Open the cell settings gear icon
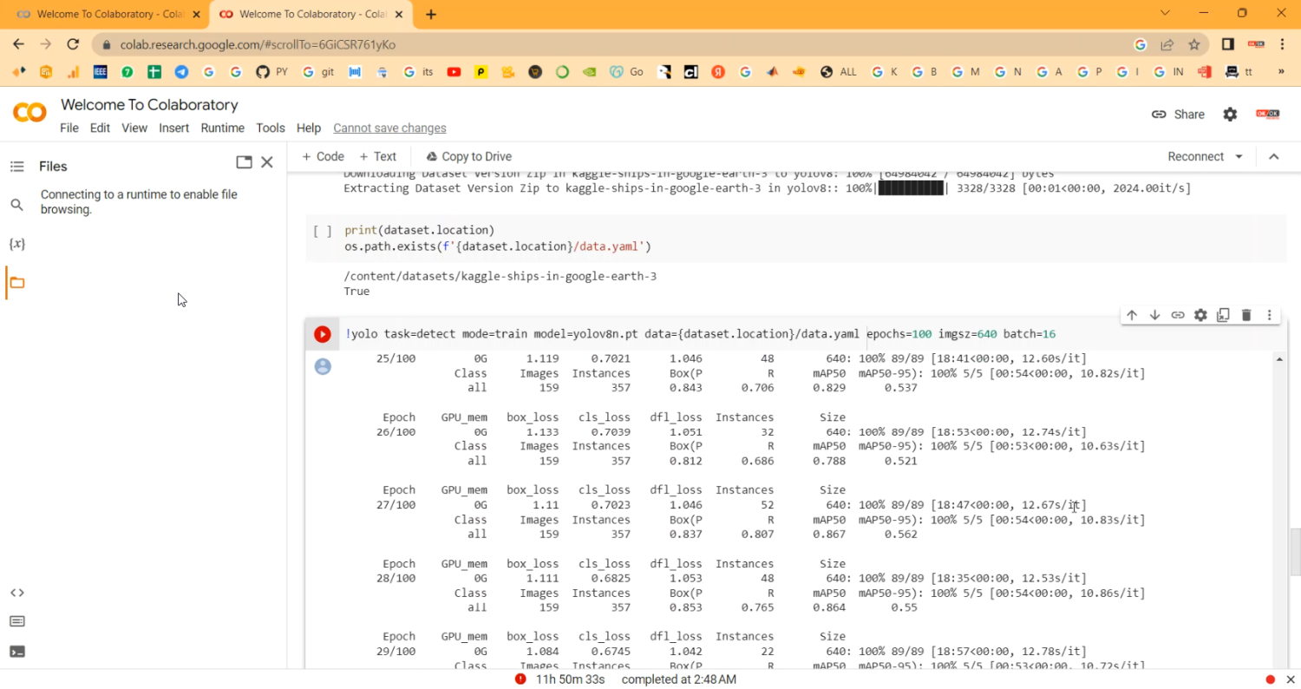Screen dimensions: 1301x689 (1200, 315)
